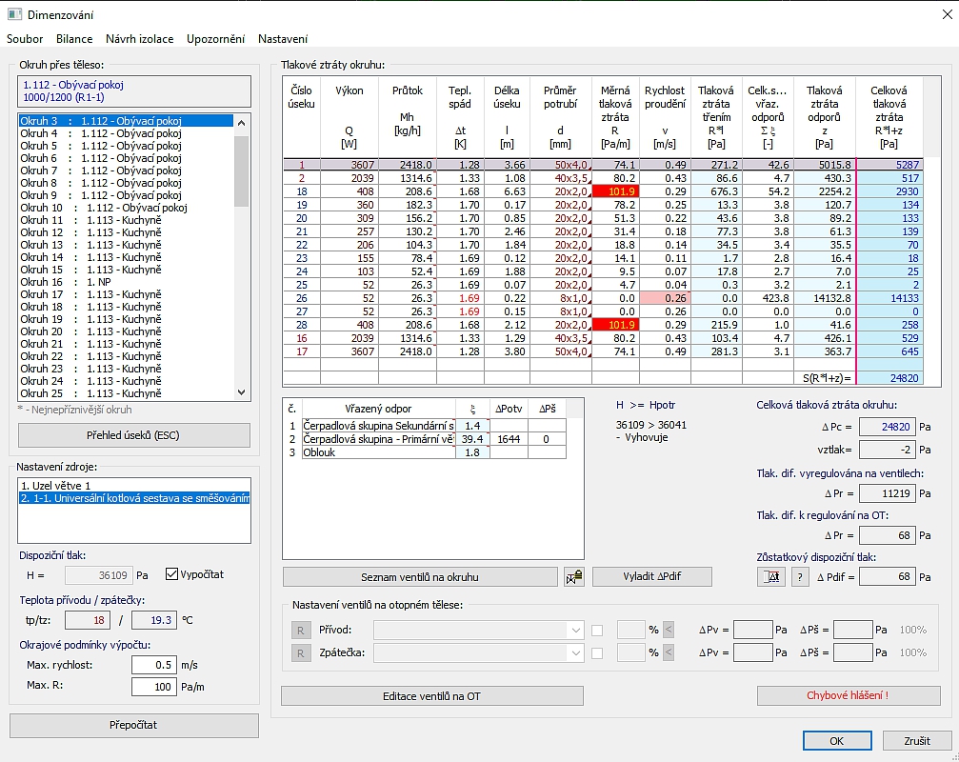959x762 pixels.
Task: Click red 101.9 cell in section 18 row
Action: coord(614,191)
